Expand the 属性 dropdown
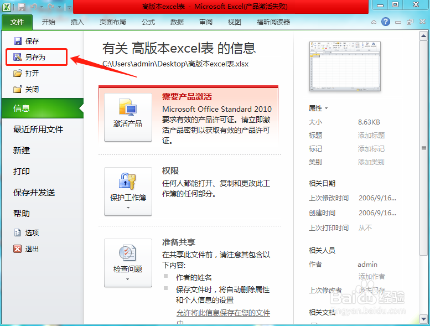The image size is (430, 326). (318, 108)
